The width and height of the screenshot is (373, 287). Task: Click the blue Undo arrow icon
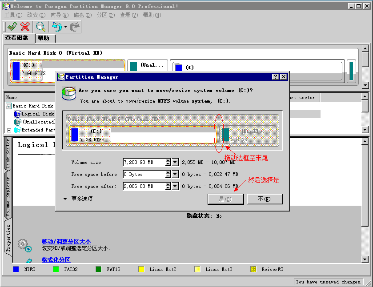coord(56,27)
